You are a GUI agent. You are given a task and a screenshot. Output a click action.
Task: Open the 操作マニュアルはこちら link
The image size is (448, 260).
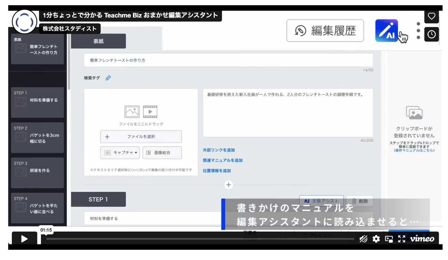pyautogui.click(x=414, y=150)
